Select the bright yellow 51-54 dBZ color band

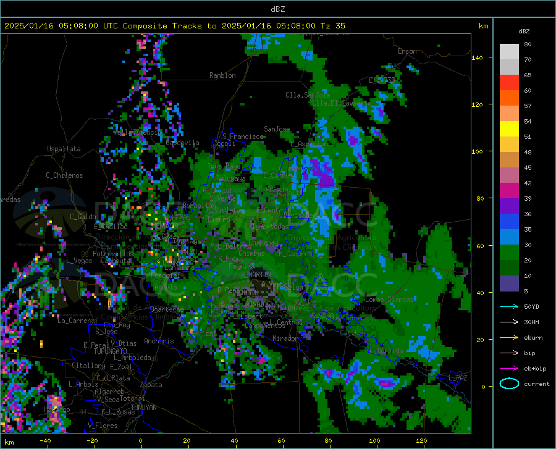point(509,129)
